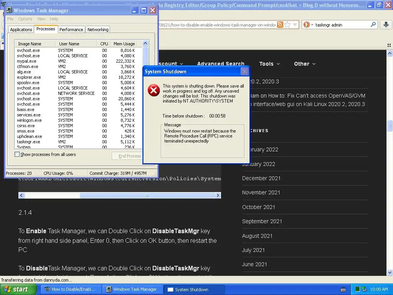Expand the Other menu on the website

304,64
